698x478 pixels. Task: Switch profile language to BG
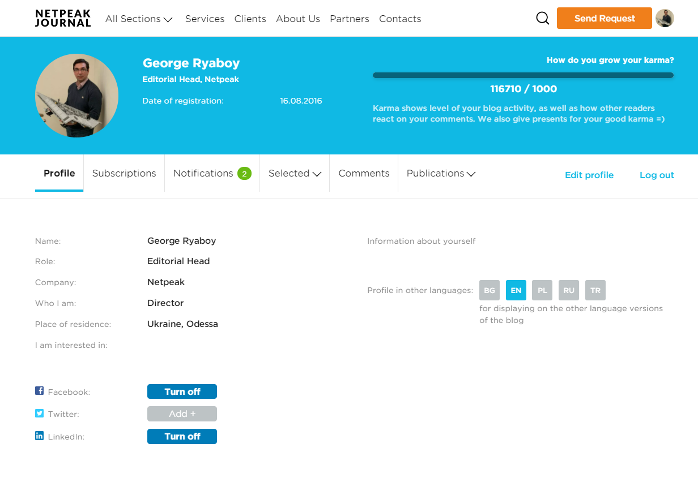coord(490,290)
